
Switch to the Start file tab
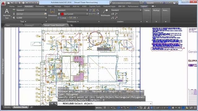click(x=8, y=25)
